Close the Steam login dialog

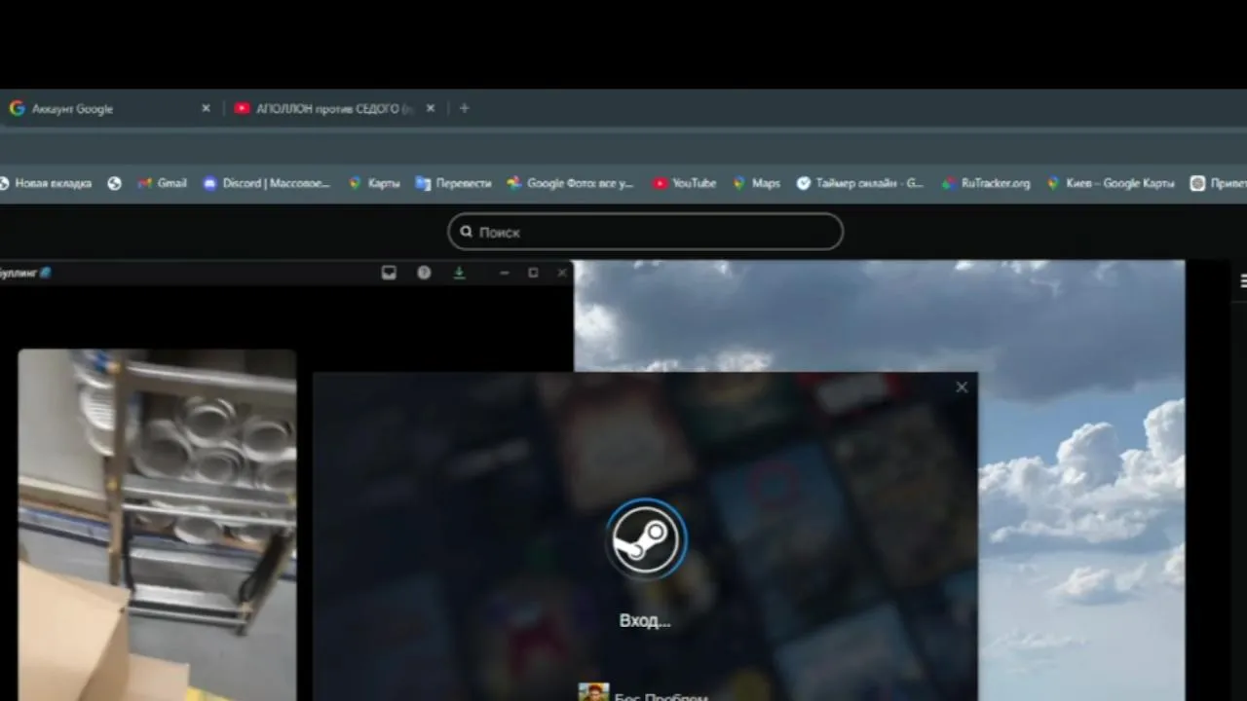(x=962, y=387)
